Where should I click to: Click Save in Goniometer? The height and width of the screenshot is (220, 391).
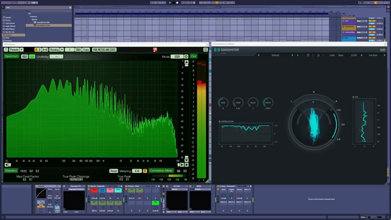341,55
